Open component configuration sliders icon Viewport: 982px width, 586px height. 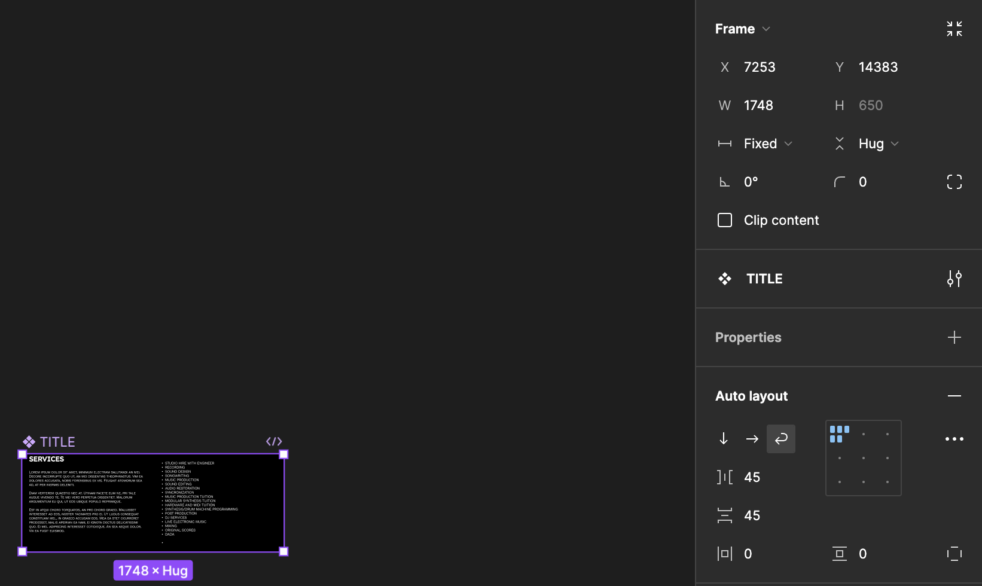pos(954,279)
